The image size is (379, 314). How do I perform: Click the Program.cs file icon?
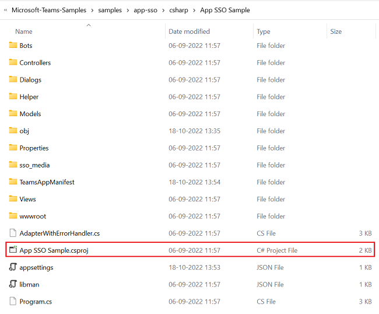(13, 301)
